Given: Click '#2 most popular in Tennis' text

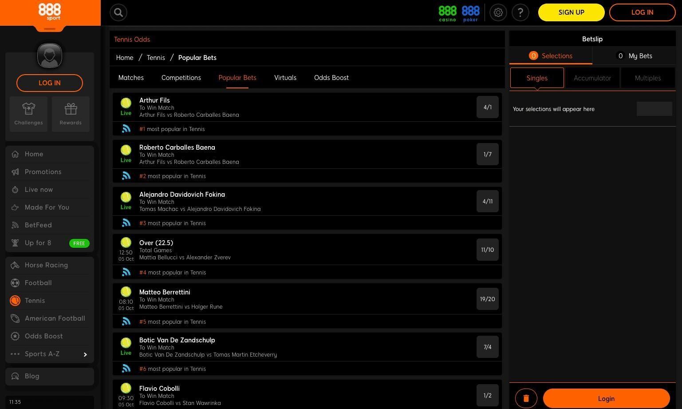Looking at the screenshot, I should (173, 176).
